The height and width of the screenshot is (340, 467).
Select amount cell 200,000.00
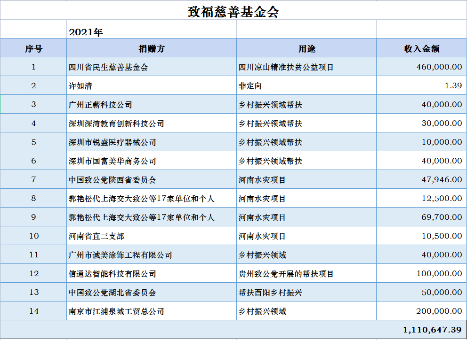click(x=421, y=310)
